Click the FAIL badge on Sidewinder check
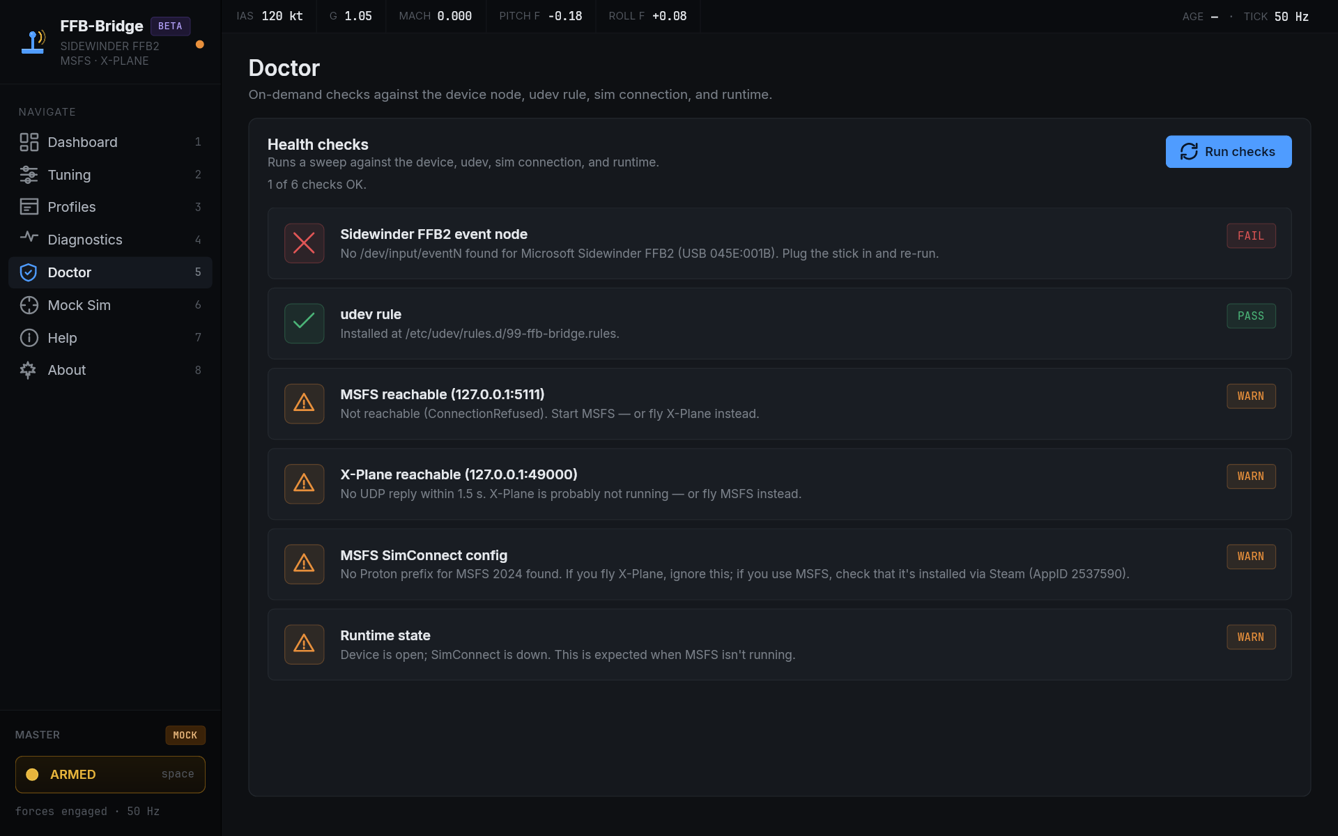Viewport: 1338px width, 836px height. point(1250,235)
